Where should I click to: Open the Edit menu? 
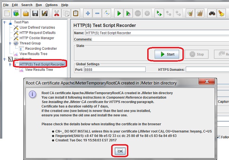click(x=15, y=5)
